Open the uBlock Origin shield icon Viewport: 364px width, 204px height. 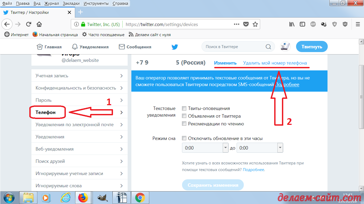(345, 24)
